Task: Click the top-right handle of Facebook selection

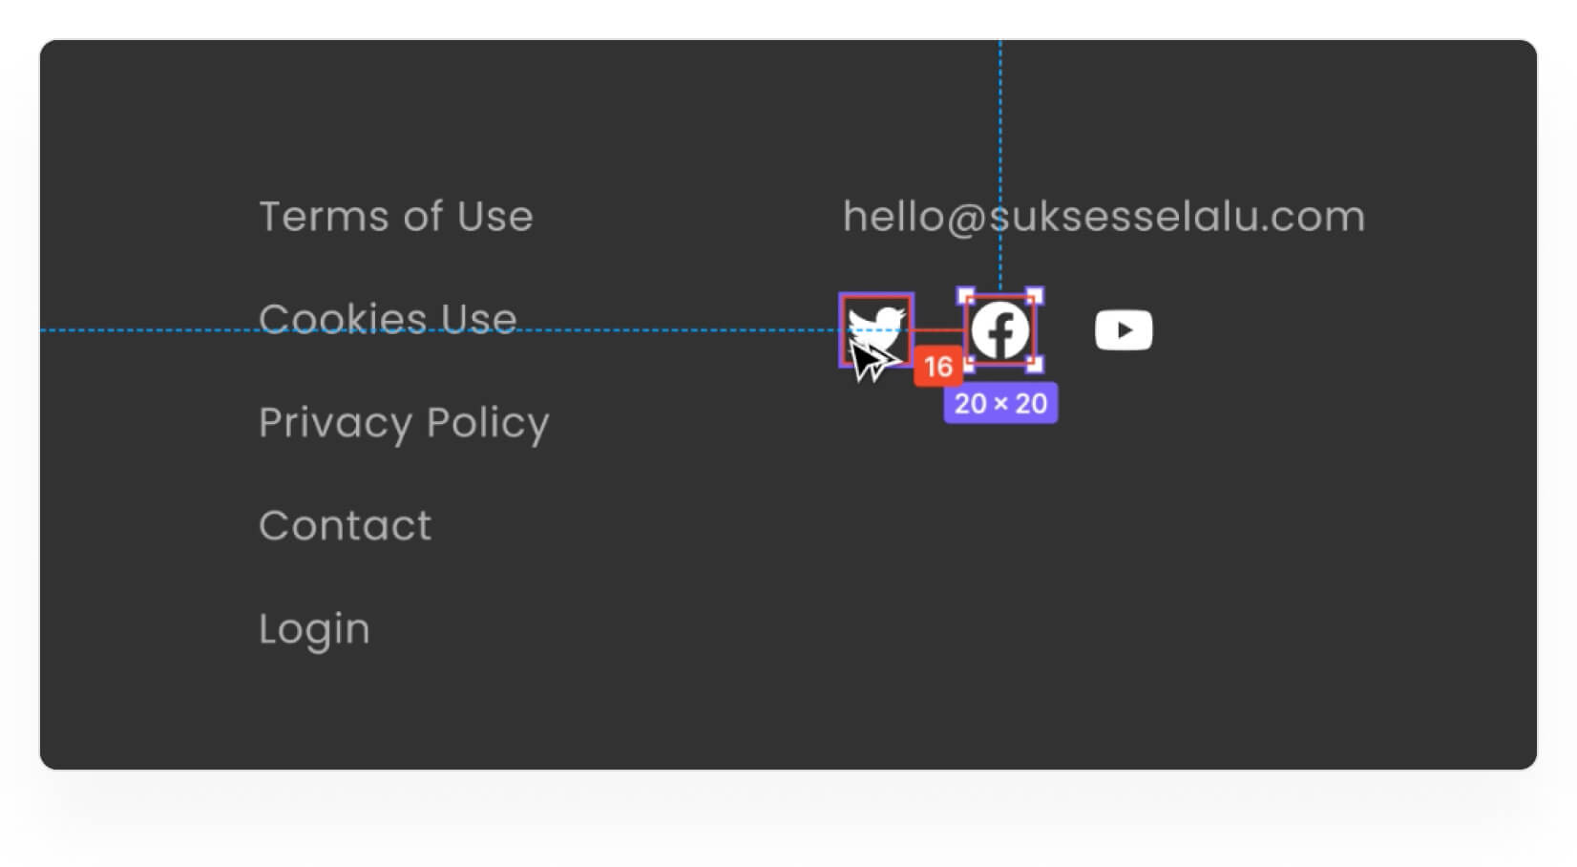Action: pyautogui.click(x=1035, y=296)
